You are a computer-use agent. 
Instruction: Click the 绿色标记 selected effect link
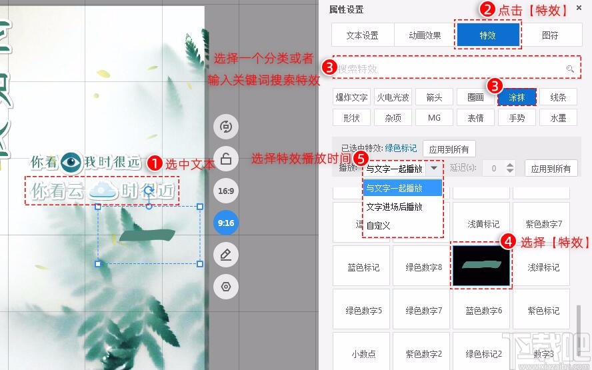401,149
